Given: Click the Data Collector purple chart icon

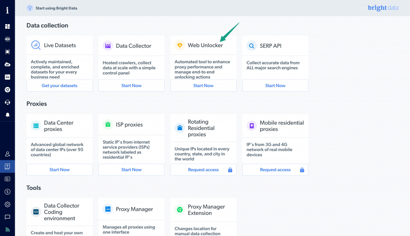Looking at the screenshot, I should tap(108, 46).
